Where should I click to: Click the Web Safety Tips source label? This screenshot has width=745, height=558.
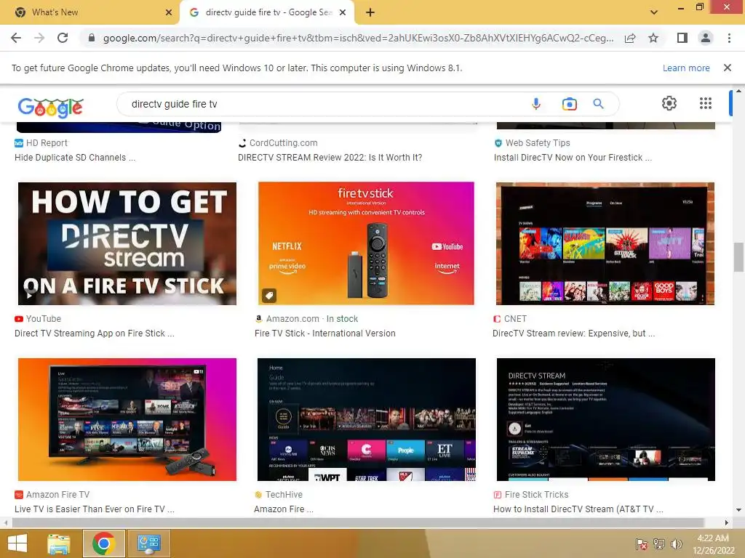coord(538,143)
